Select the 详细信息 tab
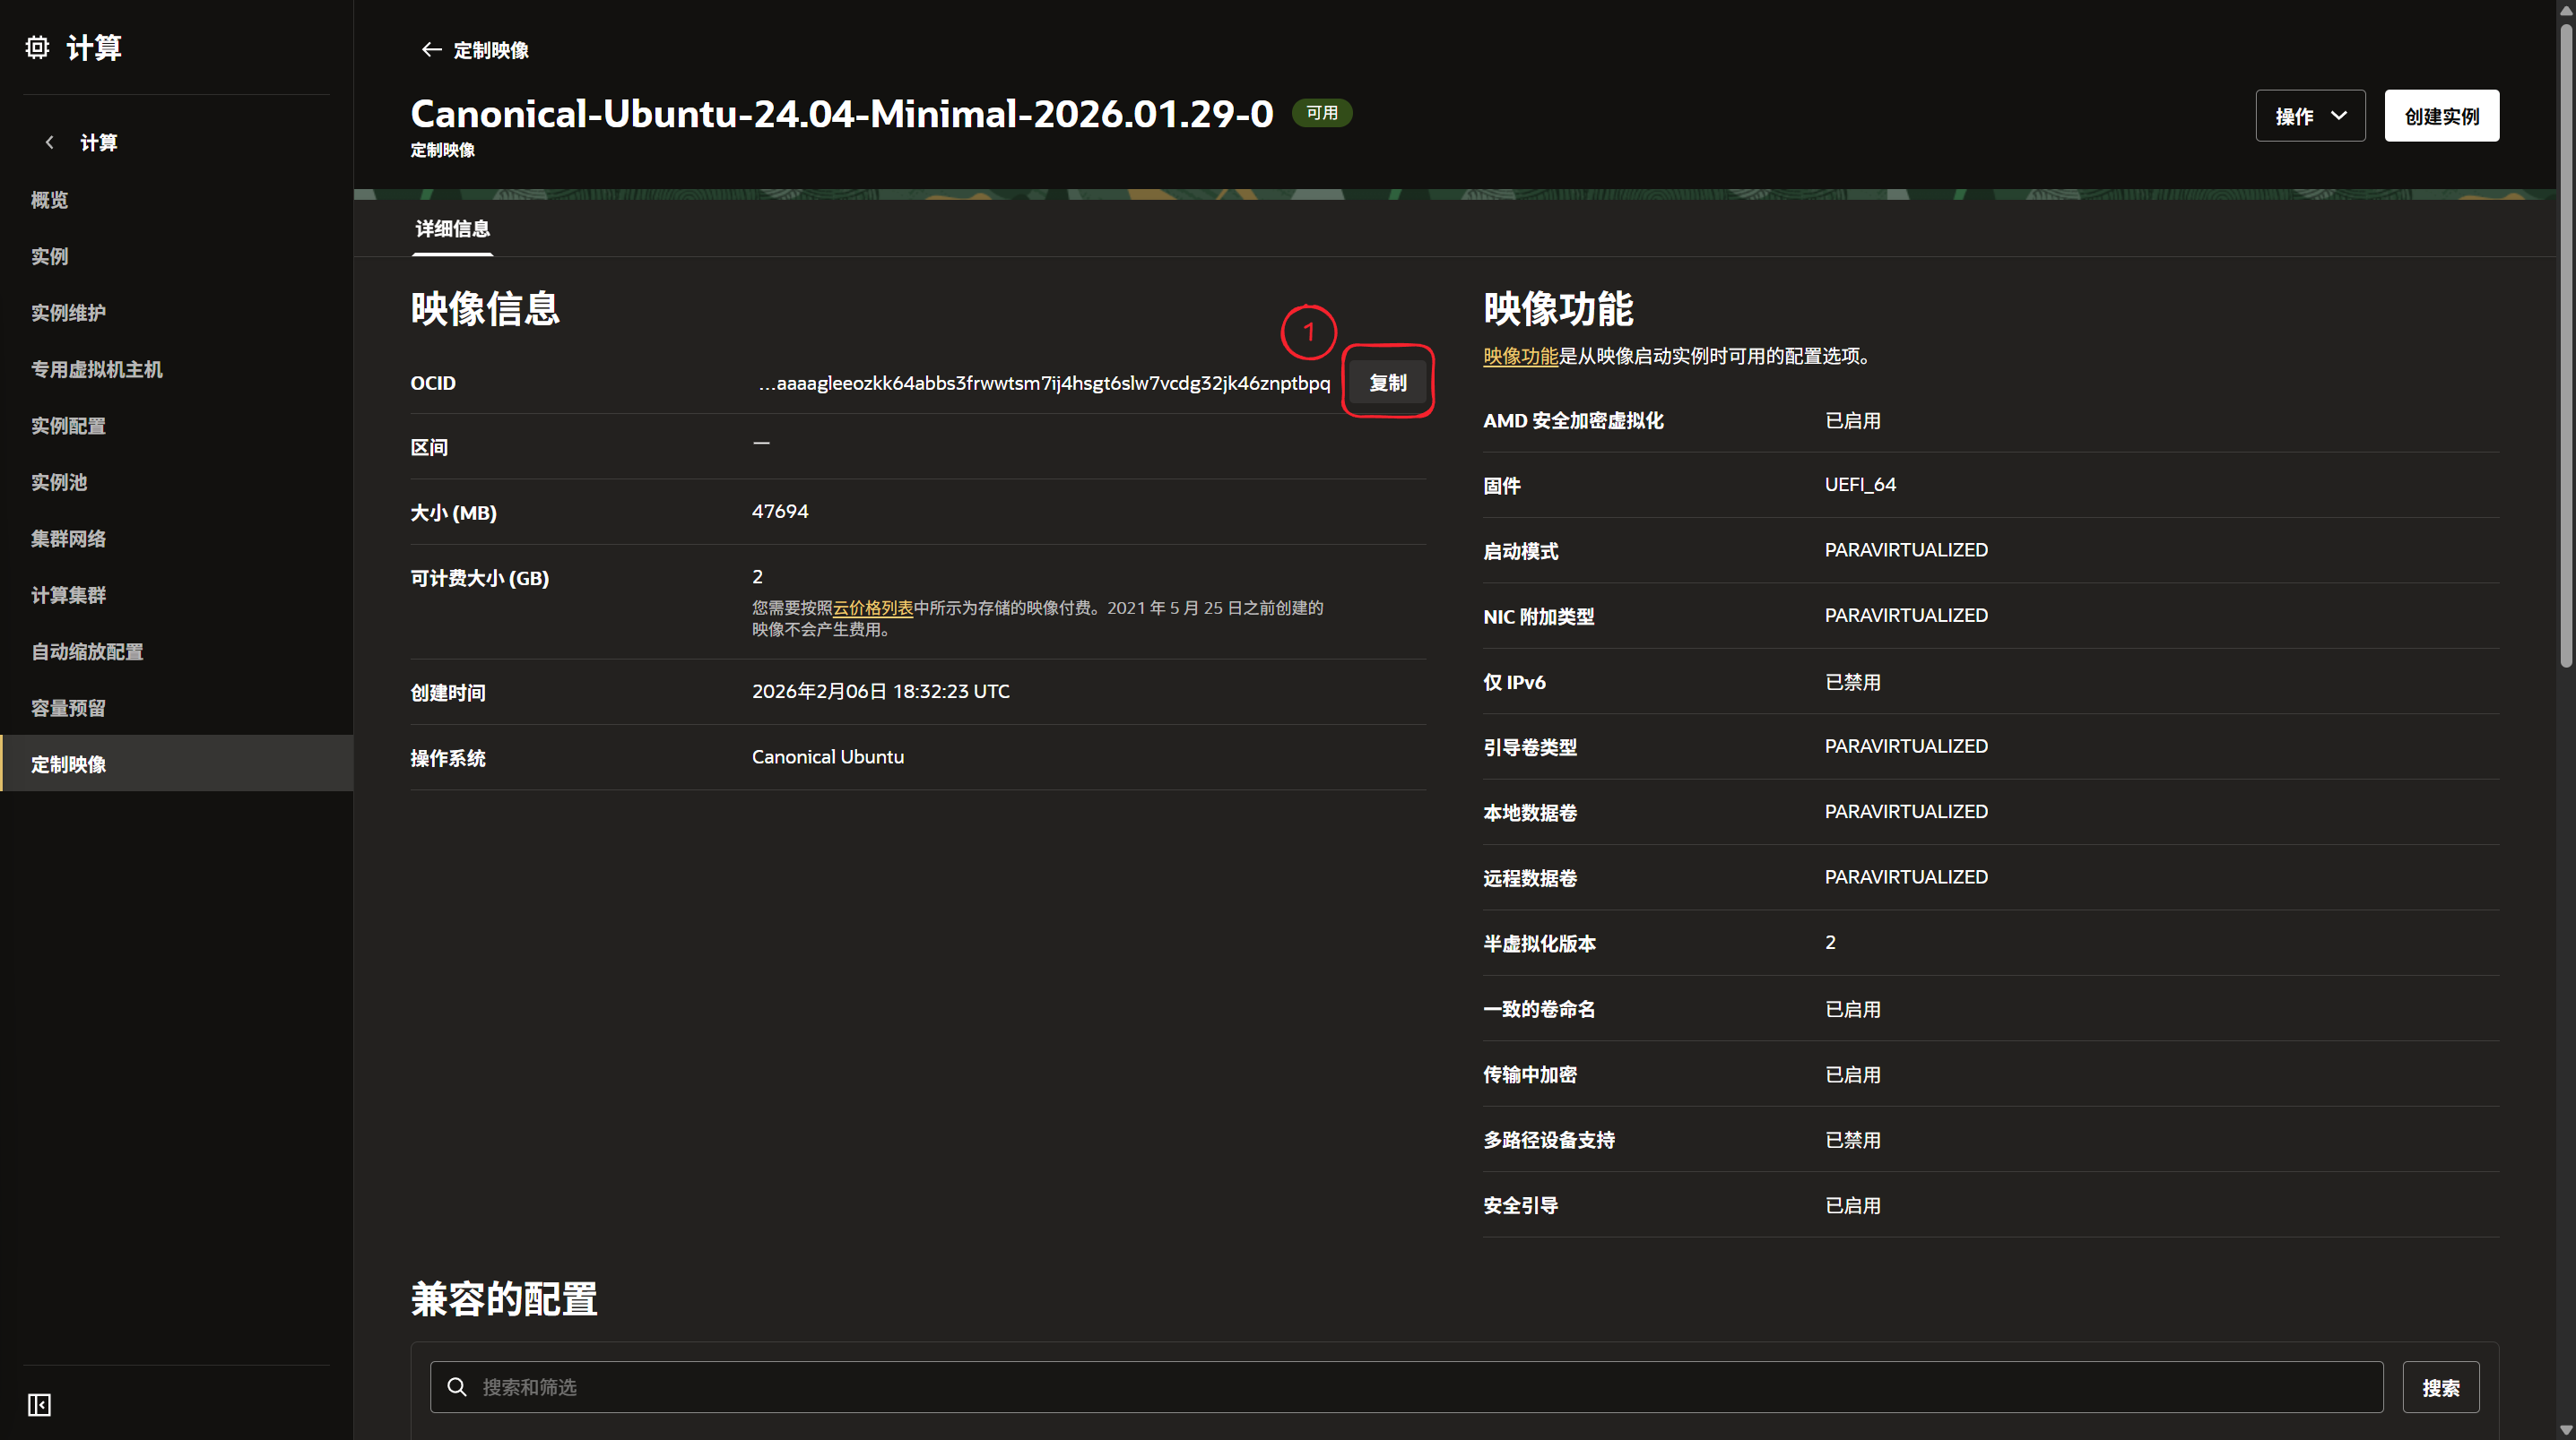 pos(452,229)
